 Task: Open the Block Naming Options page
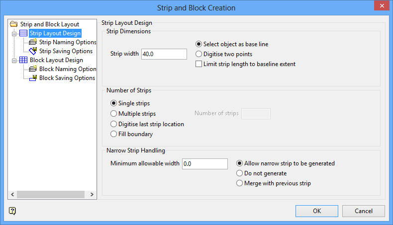68,69
